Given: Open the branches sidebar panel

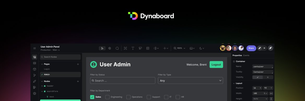Looking at the screenshot, I should [34, 75].
